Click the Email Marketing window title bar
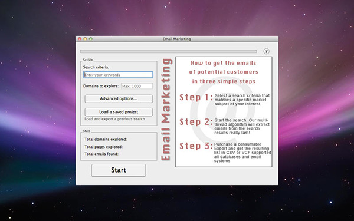This screenshot has height=221, width=354. click(177, 39)
